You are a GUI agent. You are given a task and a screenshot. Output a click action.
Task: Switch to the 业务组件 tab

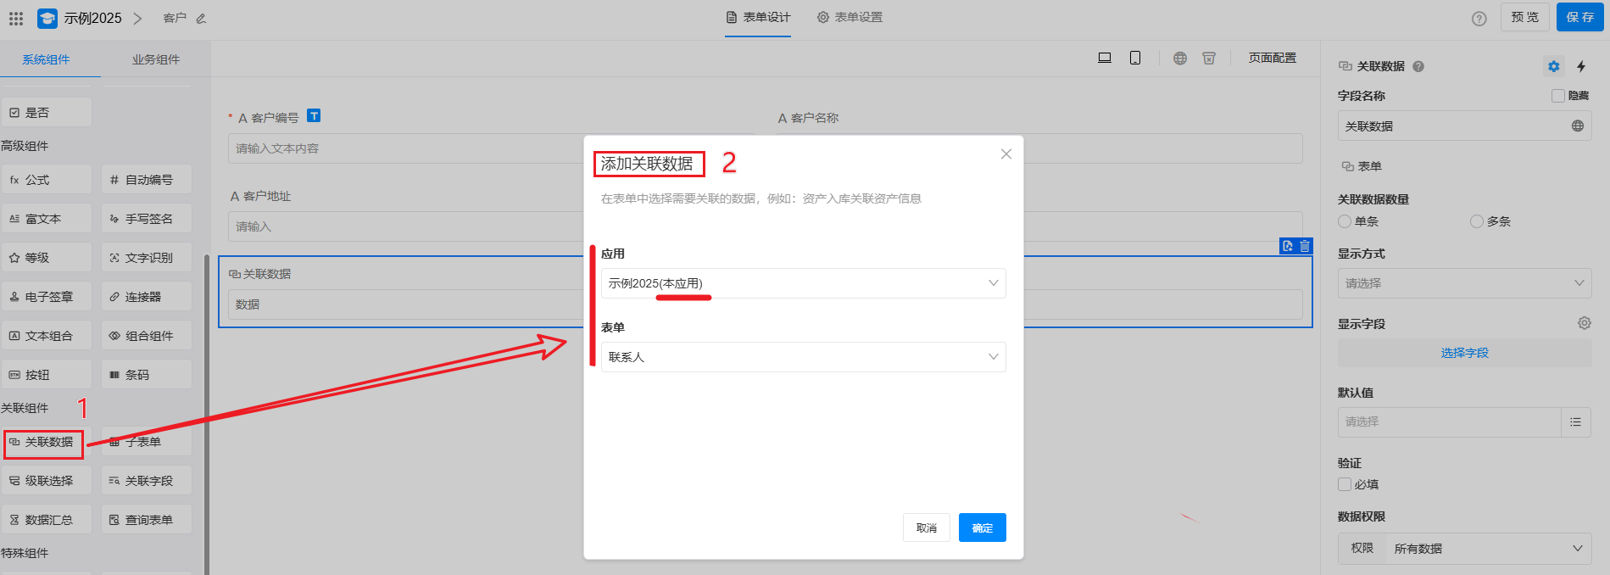(x=156, y=59)
